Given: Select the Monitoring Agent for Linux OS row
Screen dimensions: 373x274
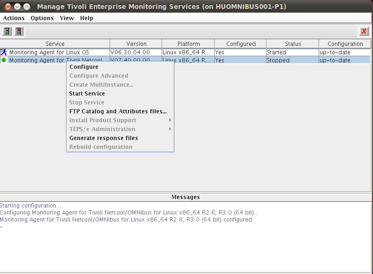Looking at the screenshot, I should pyautogui.click(x=186, y=52).
